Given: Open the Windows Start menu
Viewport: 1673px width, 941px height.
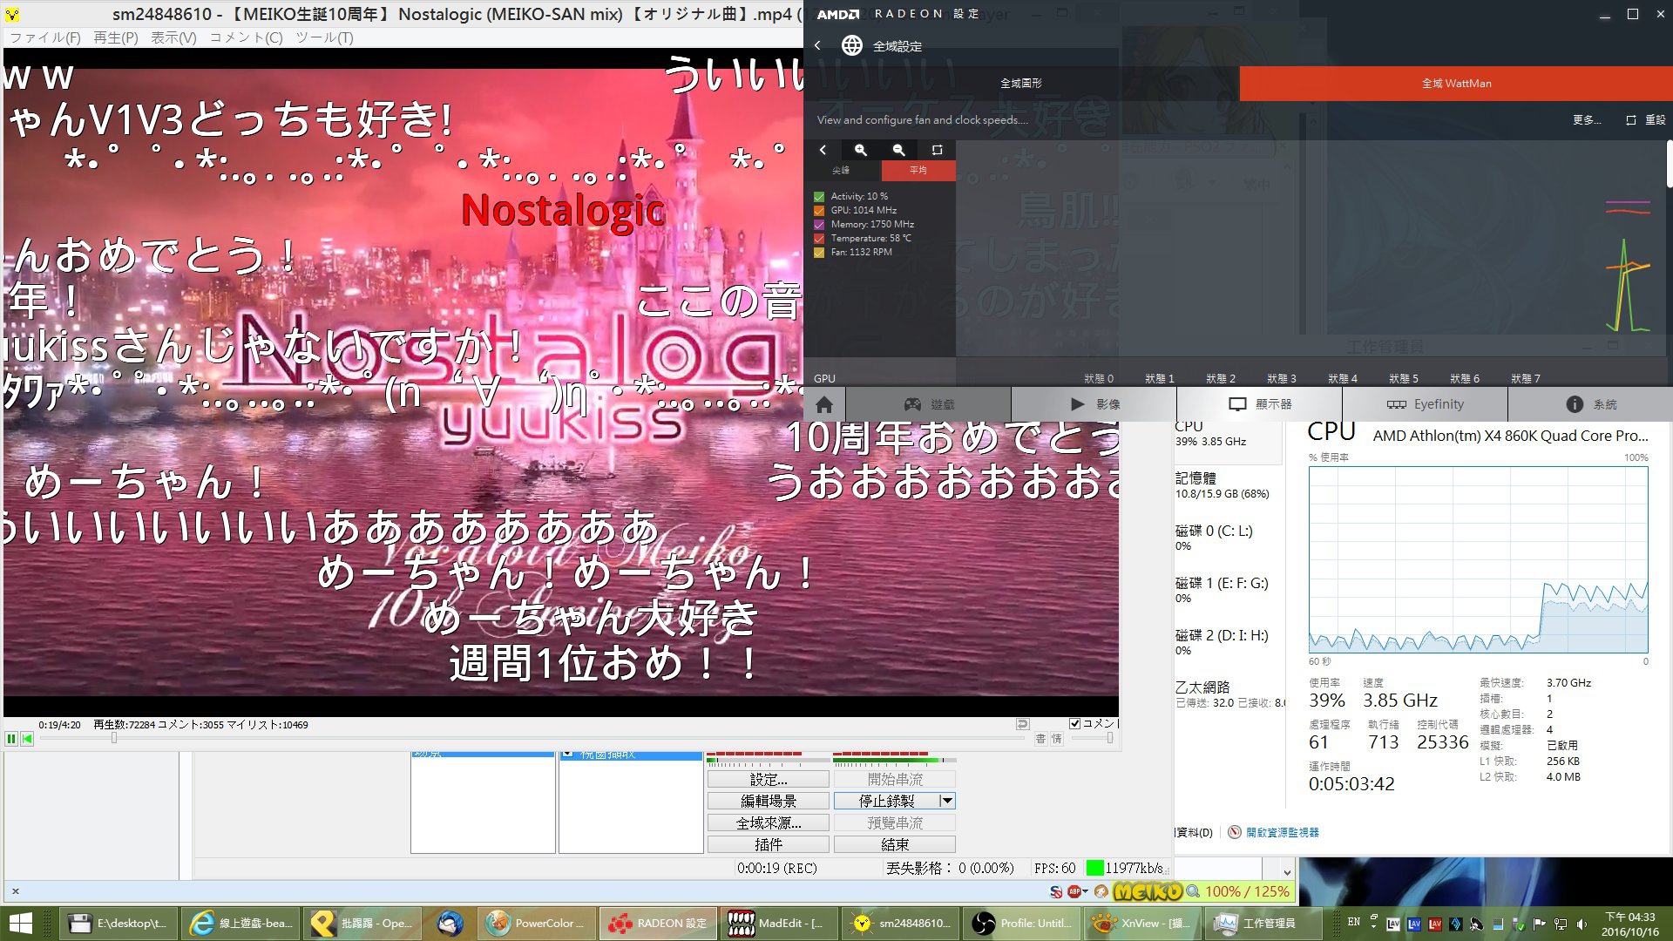Looking at the screenshot, I should [x=19, y=924].
